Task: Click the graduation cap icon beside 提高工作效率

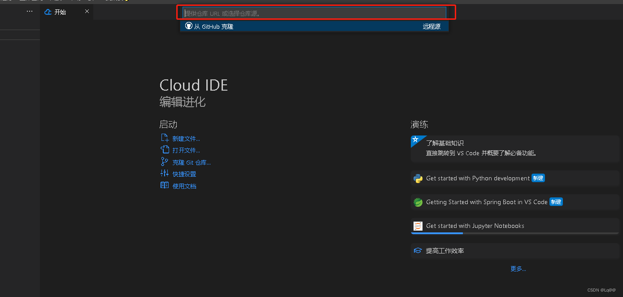Action: (x=418, y=250)
